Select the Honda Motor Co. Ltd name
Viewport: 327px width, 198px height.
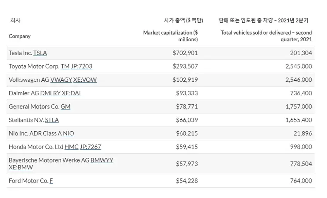(36, 147)
